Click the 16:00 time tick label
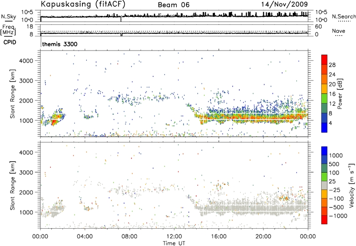 pos(218,237)
